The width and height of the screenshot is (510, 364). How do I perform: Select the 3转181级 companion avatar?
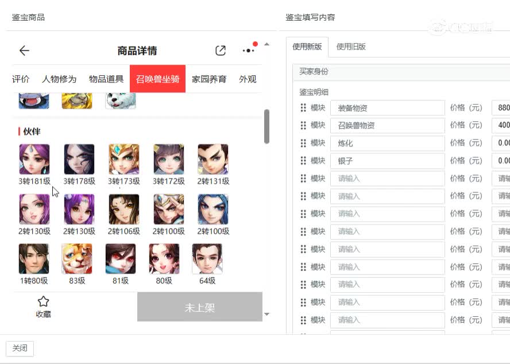point(34,160)
